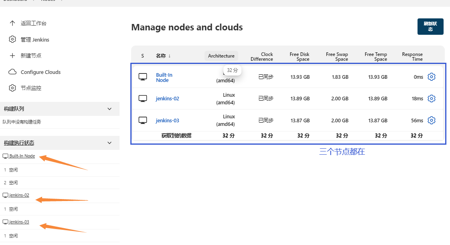The height and width of the screenshot is (245, 450).
Task: Open Built-In Node link in executor status
Action: (22, 156)
